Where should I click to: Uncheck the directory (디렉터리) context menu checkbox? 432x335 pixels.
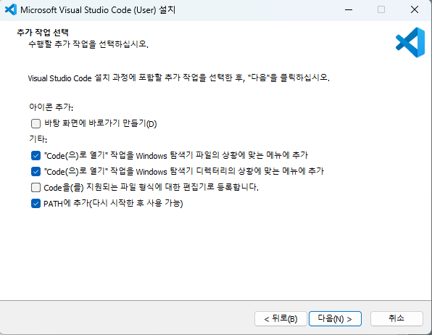36,172
